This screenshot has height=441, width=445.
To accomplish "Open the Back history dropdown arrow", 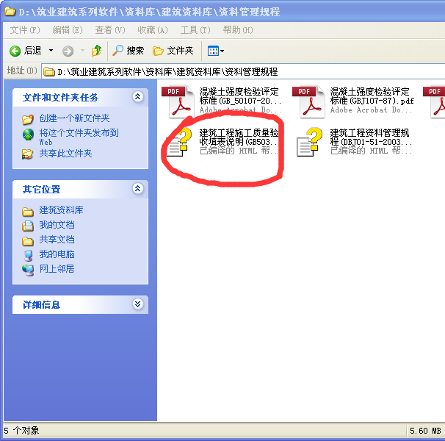I will coord(51,51).
